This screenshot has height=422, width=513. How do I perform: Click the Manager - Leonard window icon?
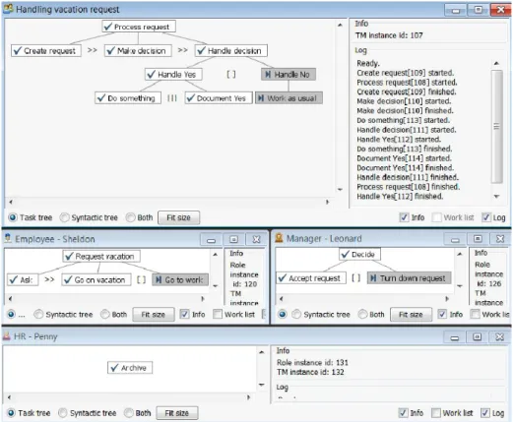[x=279, y=238]
